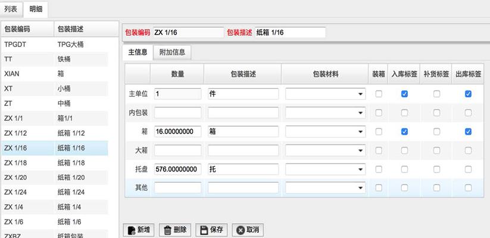The image size is (490, 238).
Task: Select the 明细 tab
Action: pyautogui.click(x=36, y=9)
